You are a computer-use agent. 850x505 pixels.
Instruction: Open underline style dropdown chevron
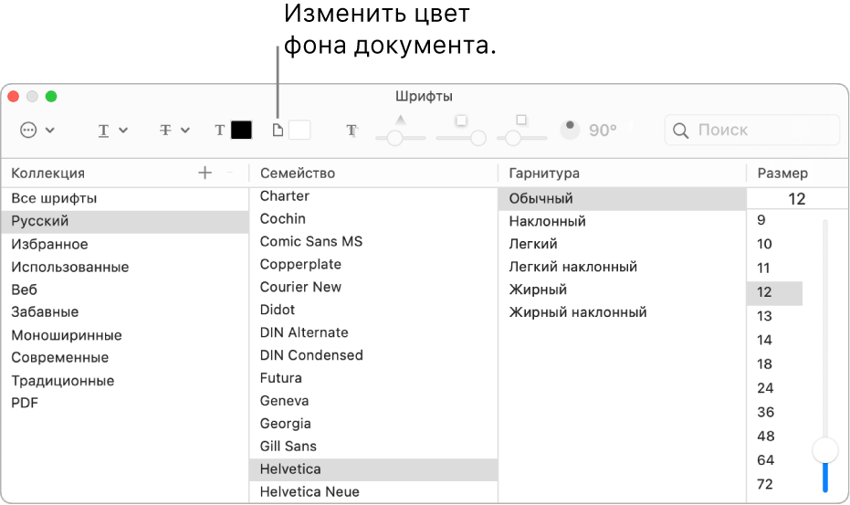pos(123,131)
